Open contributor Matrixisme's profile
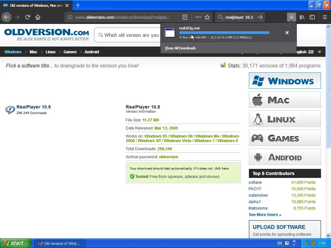The width and height of the screenshot is (331, 248). [x=258, y=208]
